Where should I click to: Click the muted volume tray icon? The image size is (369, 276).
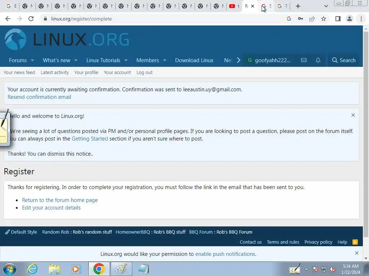pos(333,270)
